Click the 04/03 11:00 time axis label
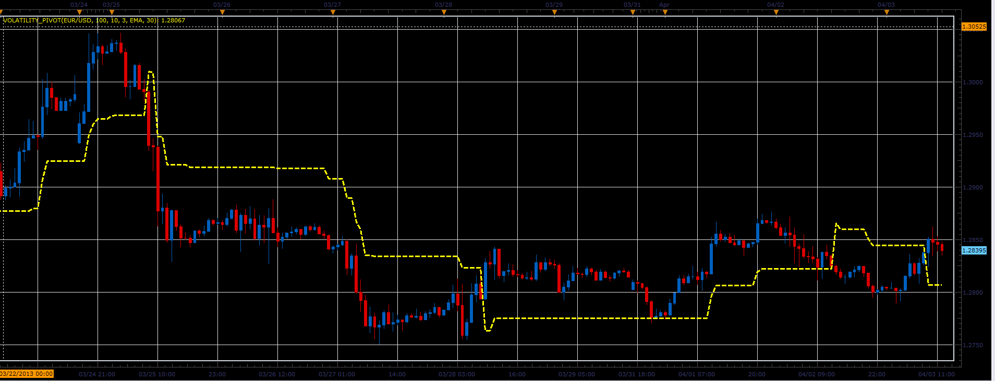995x381 pixels. (x=937, y=374)
